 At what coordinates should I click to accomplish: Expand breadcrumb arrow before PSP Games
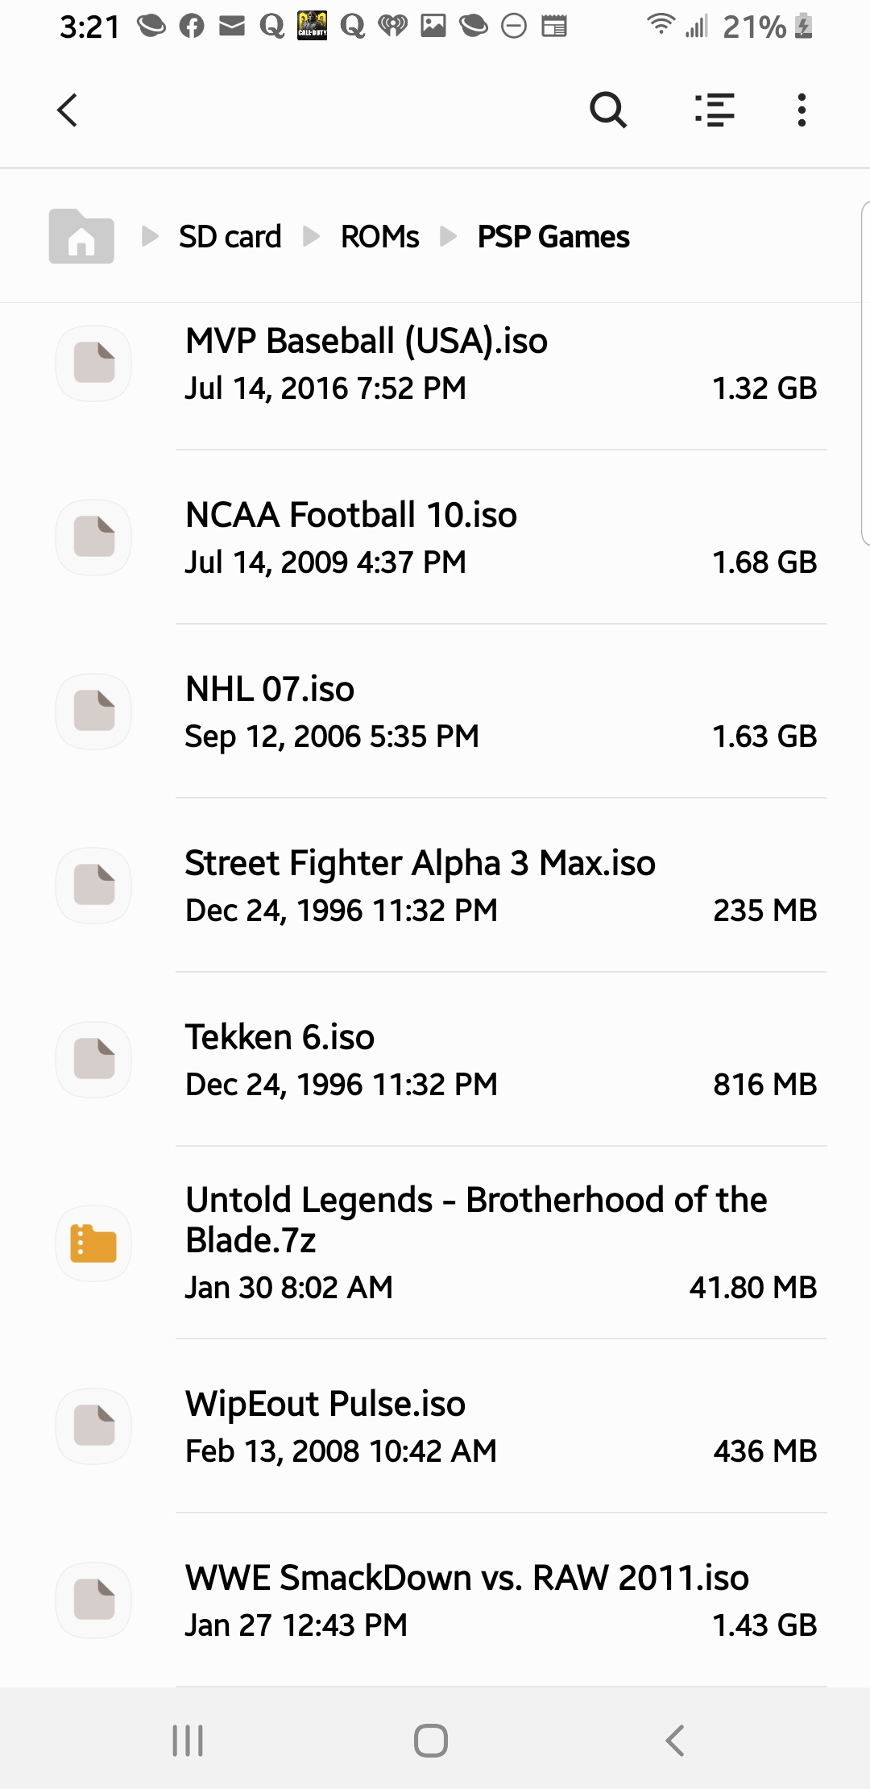click(449, 237)
